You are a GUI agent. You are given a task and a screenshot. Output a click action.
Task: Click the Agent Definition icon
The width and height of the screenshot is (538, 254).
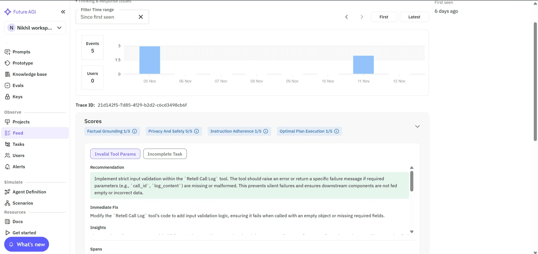pos(8,192)
